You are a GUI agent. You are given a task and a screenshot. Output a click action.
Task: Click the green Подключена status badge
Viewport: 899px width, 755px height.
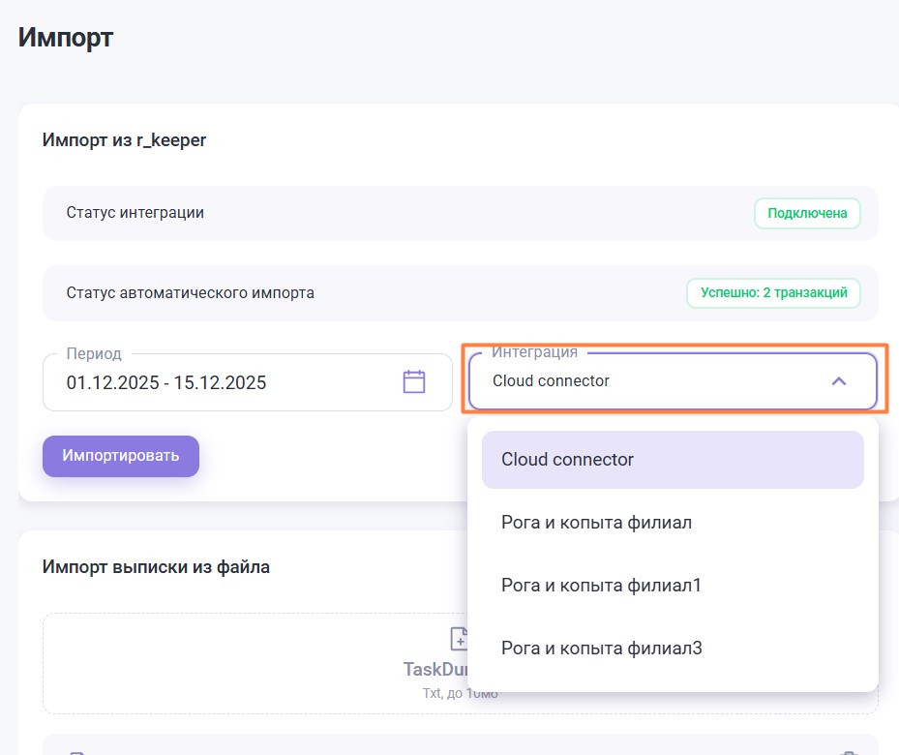807,214
